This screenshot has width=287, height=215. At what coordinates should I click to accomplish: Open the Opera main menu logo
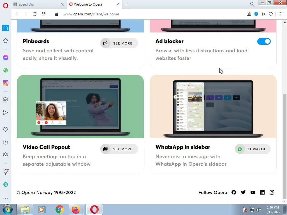tap(6, 6)
